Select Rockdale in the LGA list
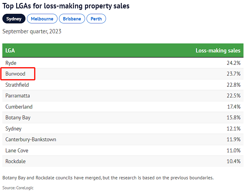 (16, 161)
